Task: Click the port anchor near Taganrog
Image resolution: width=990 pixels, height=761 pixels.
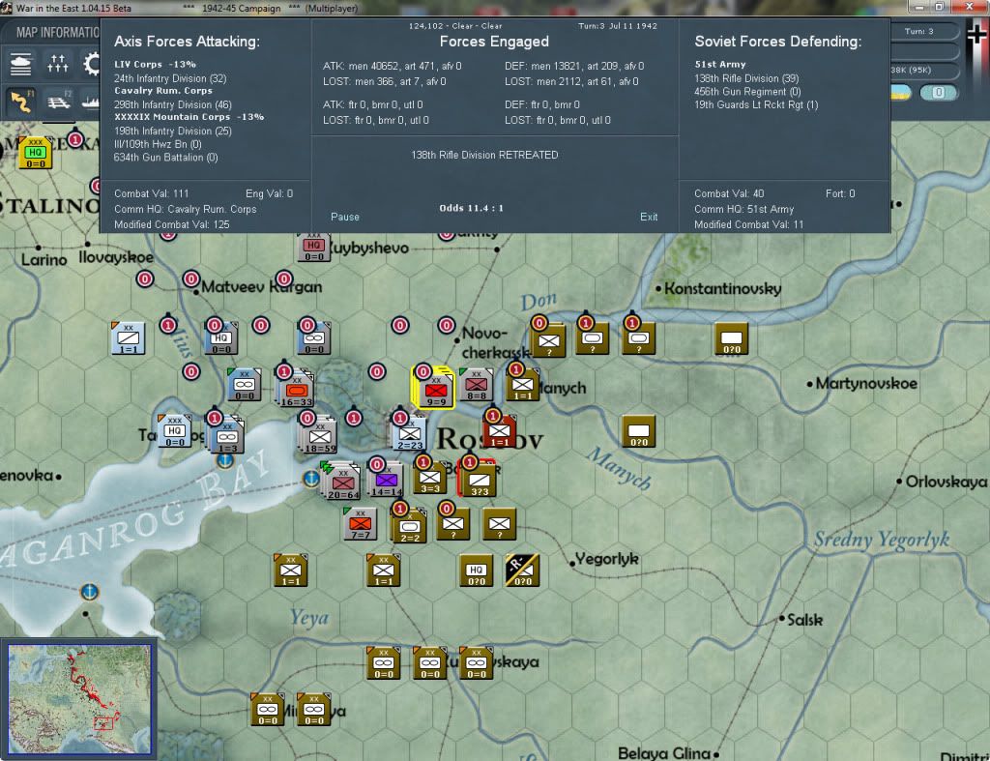Action: pos(225,459)
